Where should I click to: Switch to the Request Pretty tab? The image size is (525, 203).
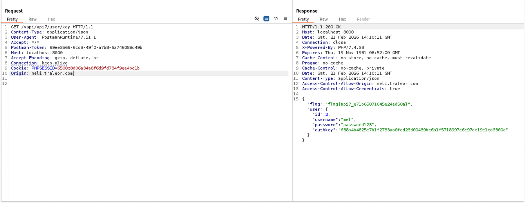click(12, 19)
